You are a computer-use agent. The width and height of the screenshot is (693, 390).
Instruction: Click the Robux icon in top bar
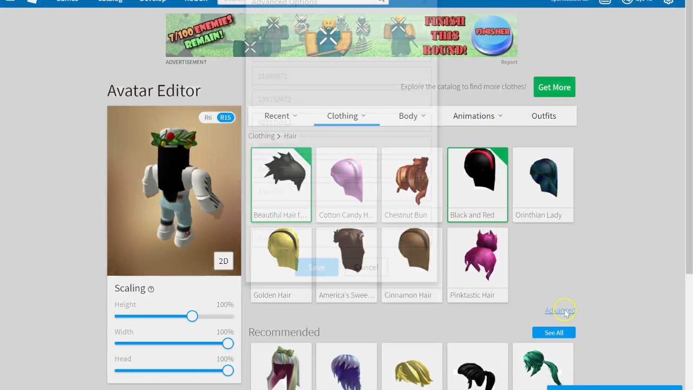coord(627,2)
